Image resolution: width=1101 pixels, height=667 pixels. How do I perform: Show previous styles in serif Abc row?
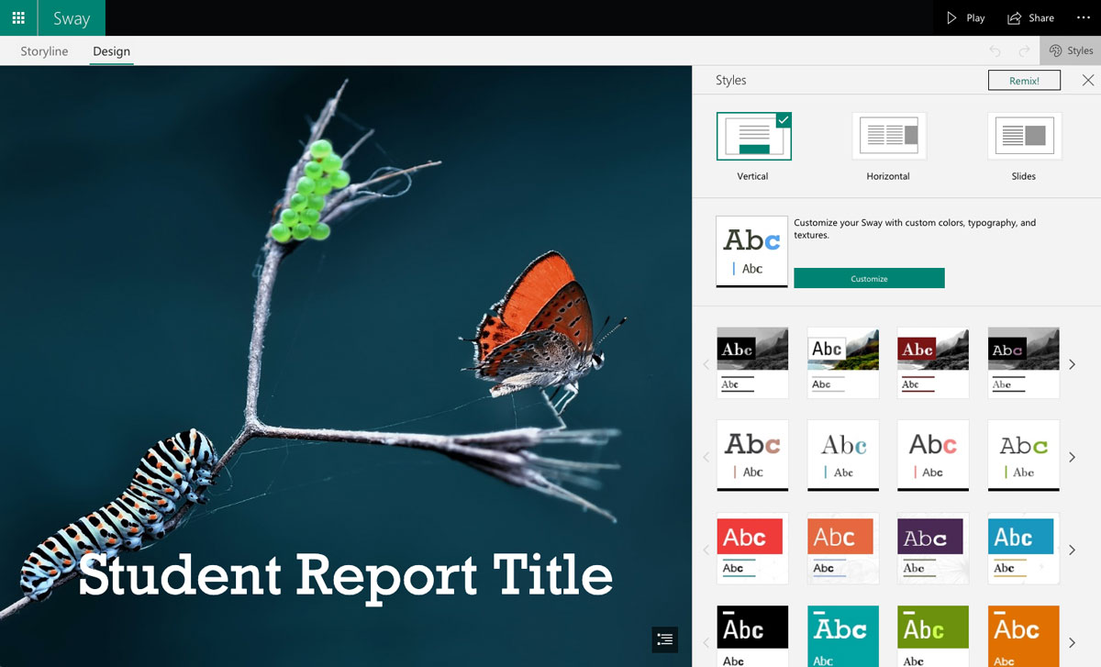tap(706, 457)
